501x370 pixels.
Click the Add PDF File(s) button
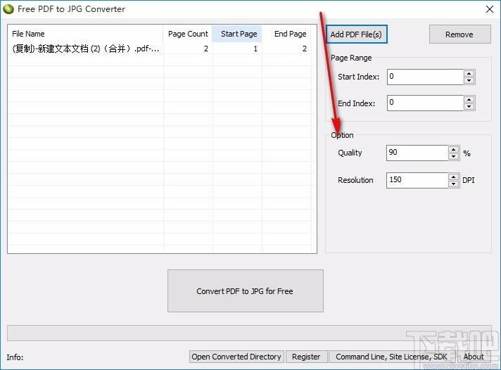coord(357,34)
